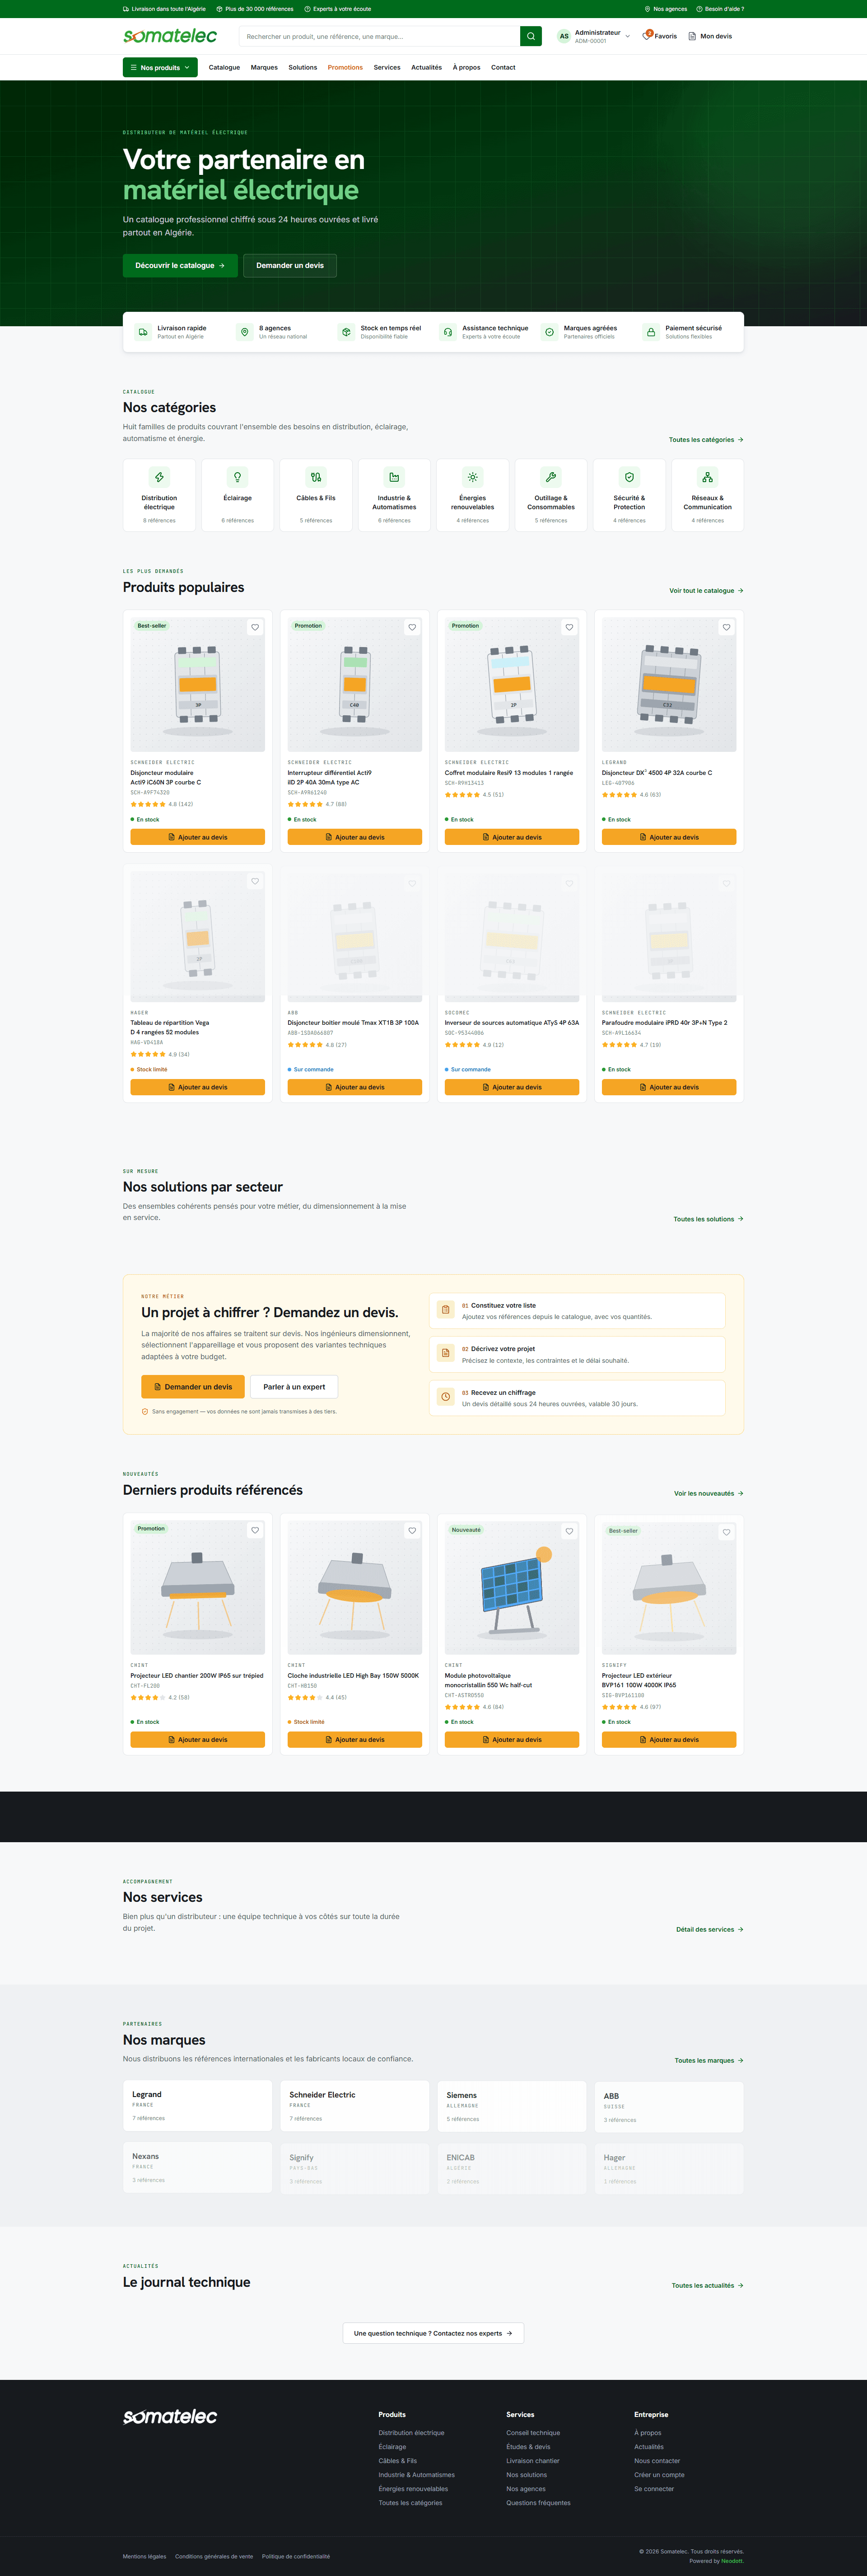Open footer Questions fréquentes link

coord(538,2503)
